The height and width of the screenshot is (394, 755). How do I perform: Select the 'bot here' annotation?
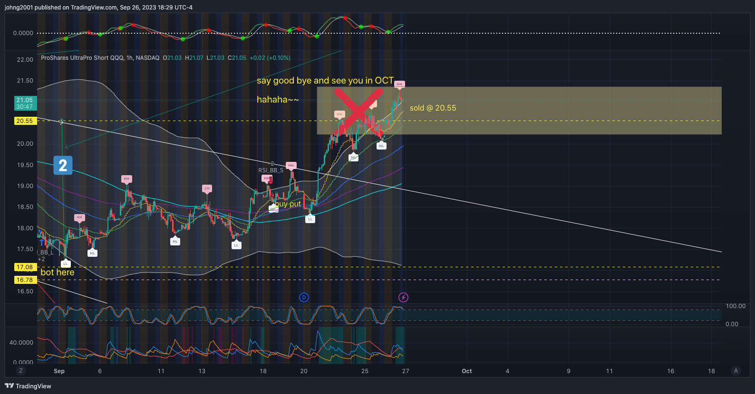tap(58, 272)
